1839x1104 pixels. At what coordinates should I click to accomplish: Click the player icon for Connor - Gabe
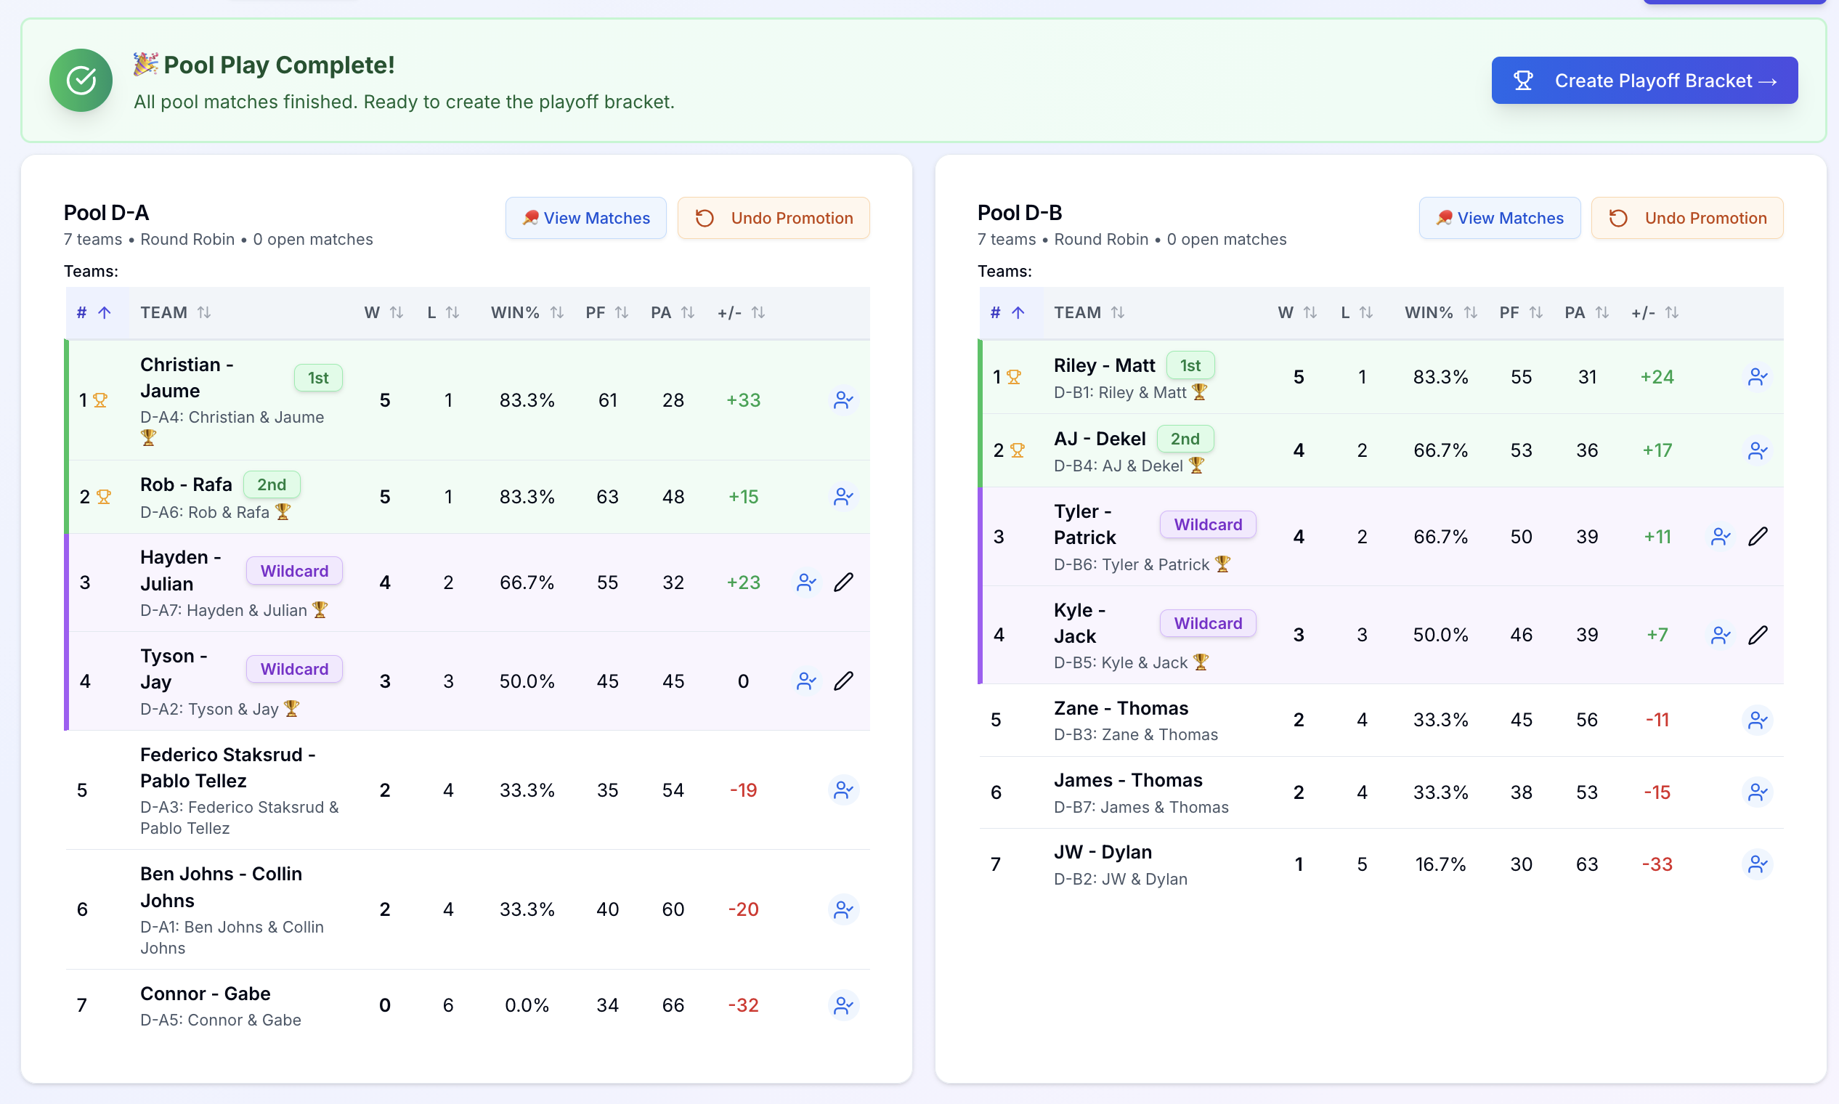(x=843, y=1005)
